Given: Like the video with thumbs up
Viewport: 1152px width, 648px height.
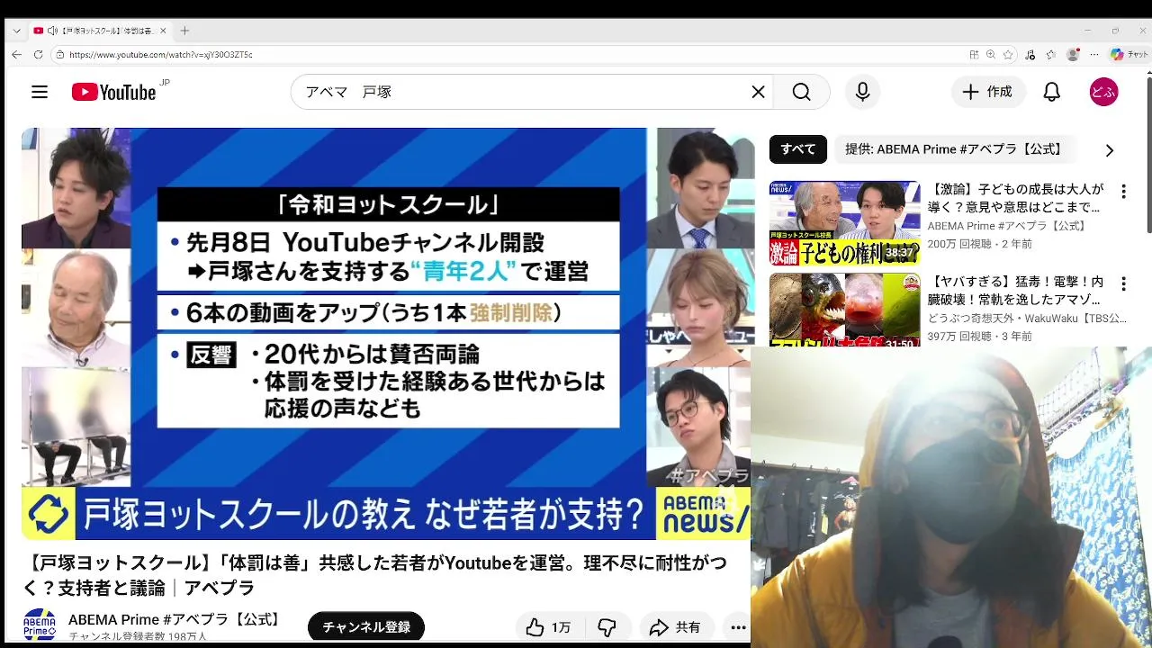Looking at the screenshot, I should point(549,627).
